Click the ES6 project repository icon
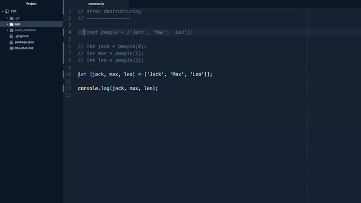This screenshot has height=203, width=361. pos(7,11)
